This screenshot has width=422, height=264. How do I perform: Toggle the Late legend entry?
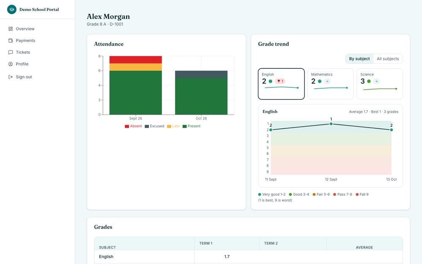coord(173,126)
